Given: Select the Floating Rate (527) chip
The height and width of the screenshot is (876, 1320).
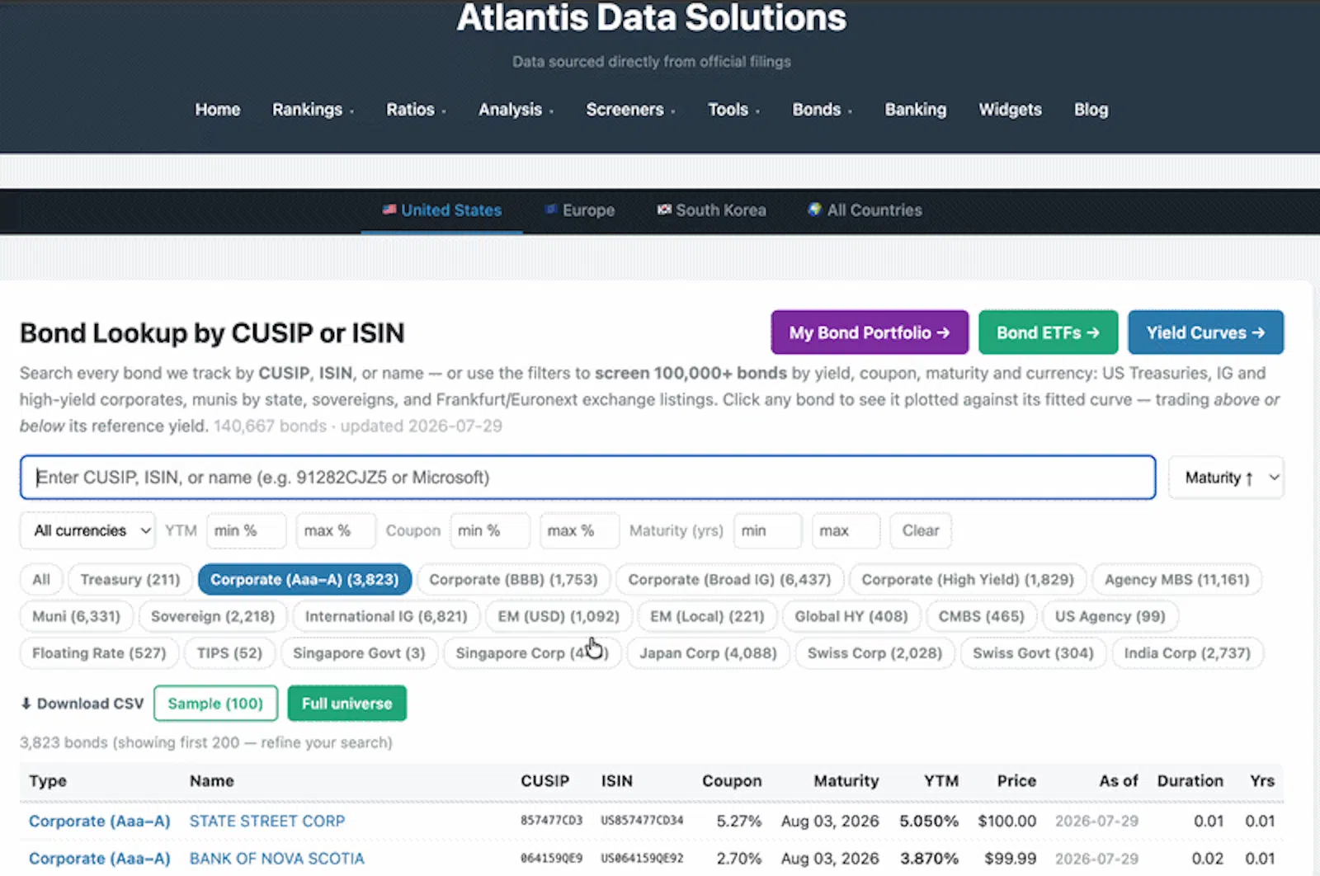Looking at the screenshot, I should click(x=99, y=653).
